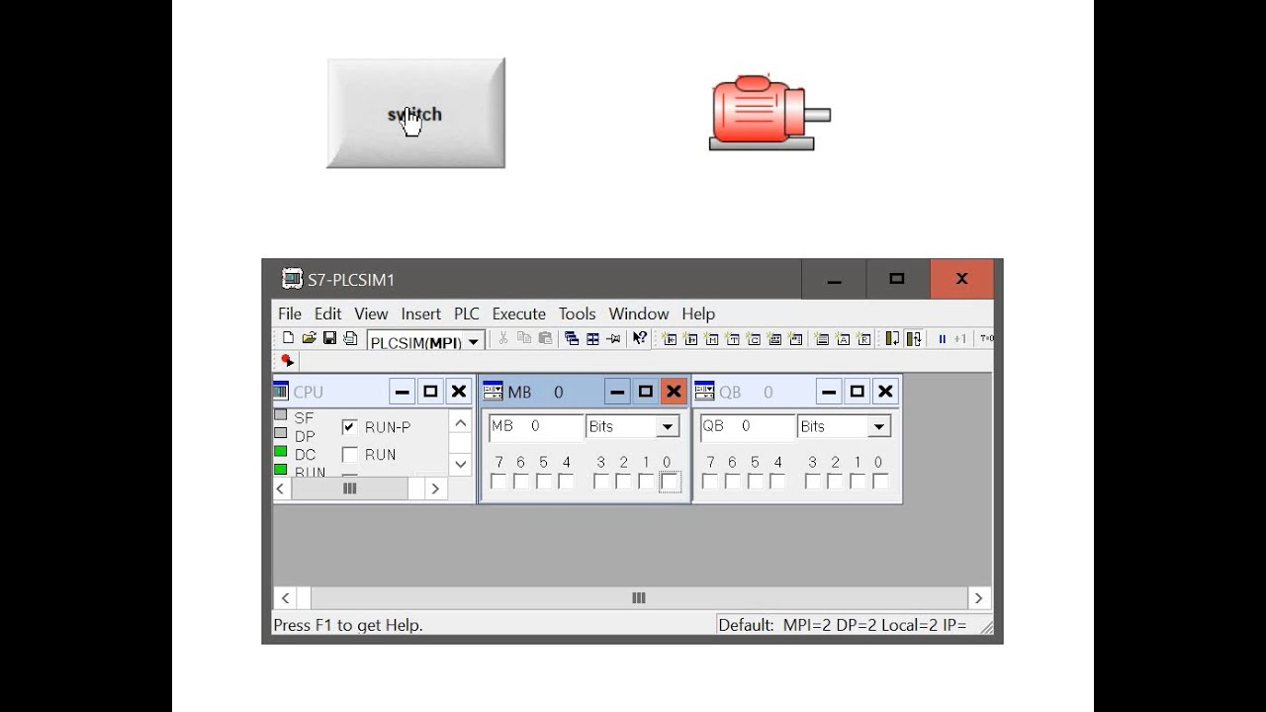Click the Cut scissors icon

503,338
